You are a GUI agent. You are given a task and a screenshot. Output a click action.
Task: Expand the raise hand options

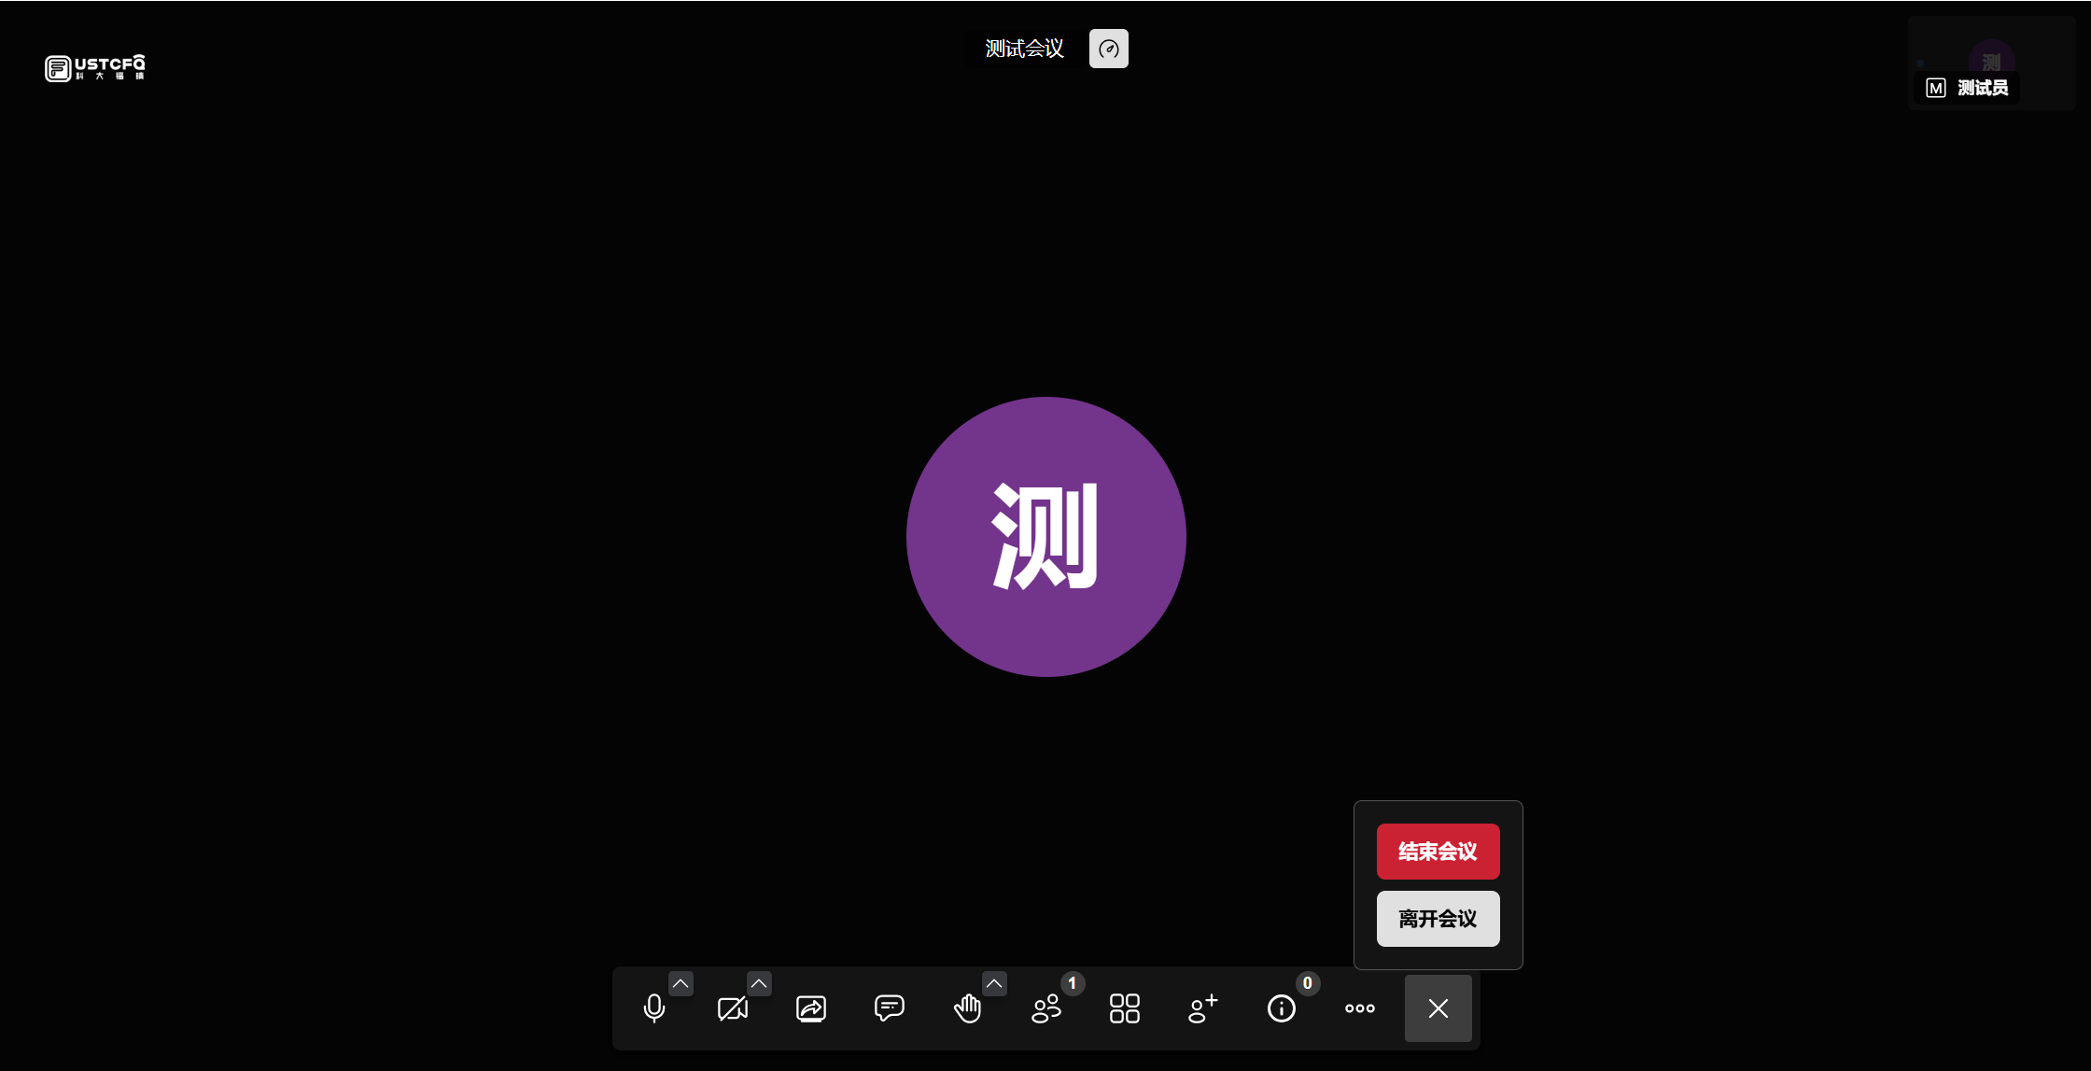point(994,983)
